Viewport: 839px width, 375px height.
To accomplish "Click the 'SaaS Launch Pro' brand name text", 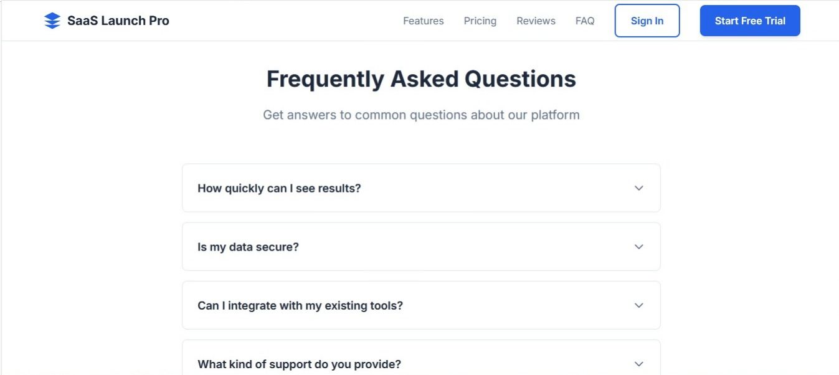I will point(118,21).
